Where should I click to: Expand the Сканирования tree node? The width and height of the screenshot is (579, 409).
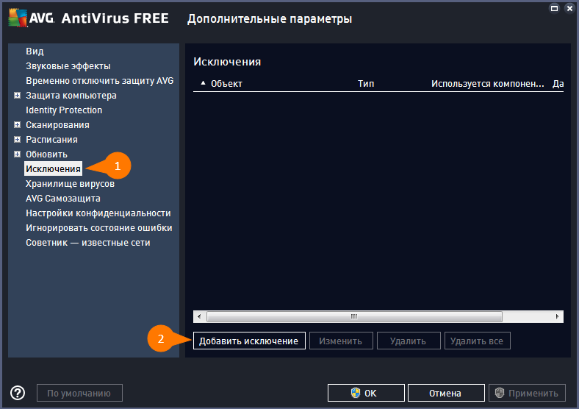18,125
